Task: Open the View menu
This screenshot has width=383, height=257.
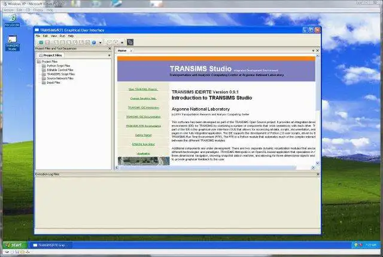Action: tap(54, 36)
